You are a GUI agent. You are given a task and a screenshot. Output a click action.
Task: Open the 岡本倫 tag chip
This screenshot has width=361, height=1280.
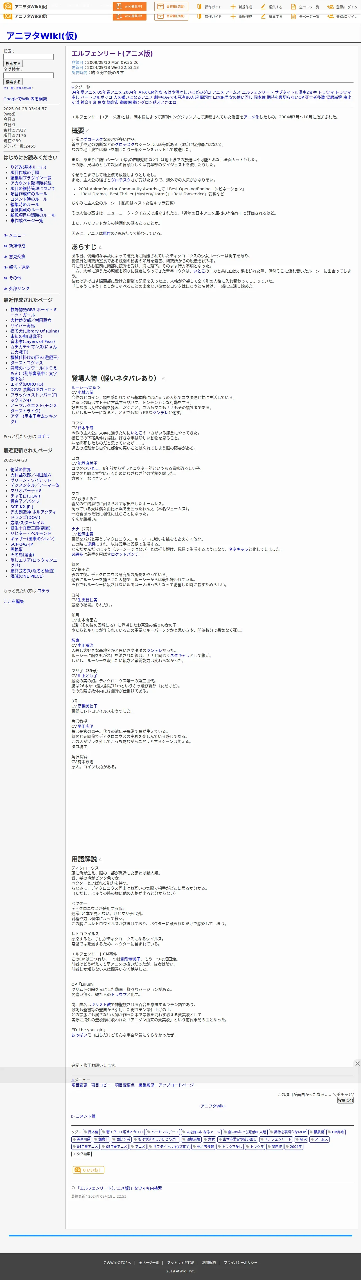coord(91,1132)
